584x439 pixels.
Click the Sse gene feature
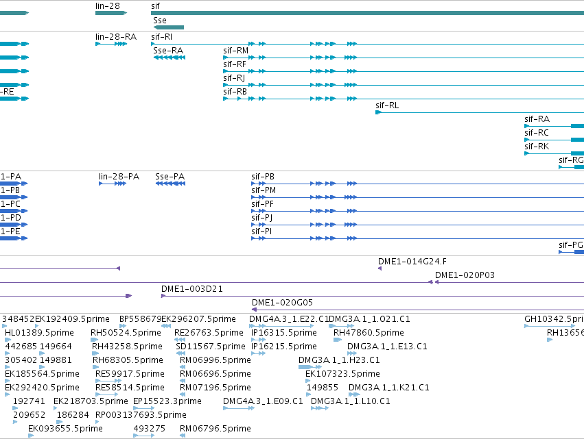tap(168, 27)
